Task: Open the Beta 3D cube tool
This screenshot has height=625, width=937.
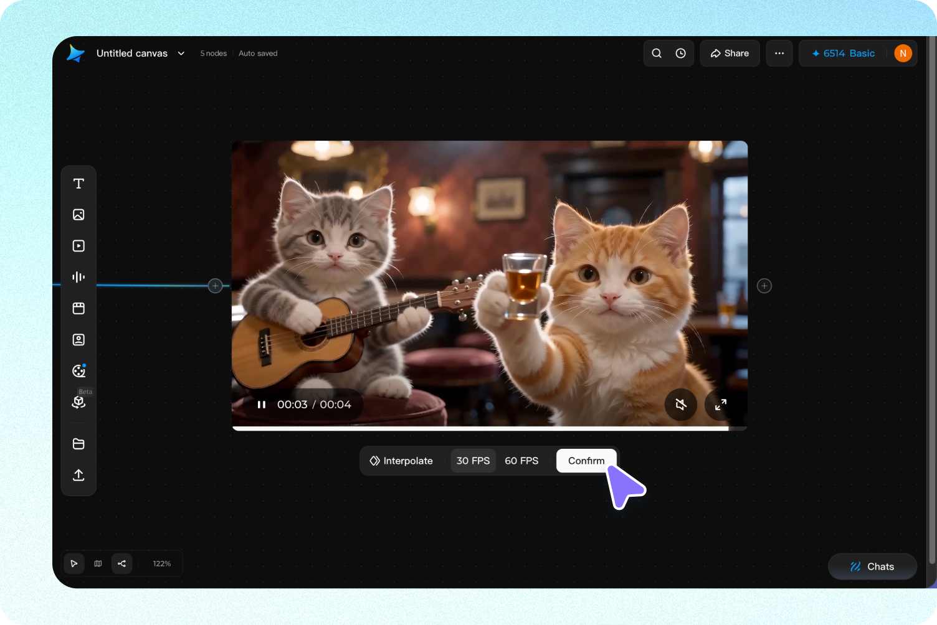Action: point(78,402)
